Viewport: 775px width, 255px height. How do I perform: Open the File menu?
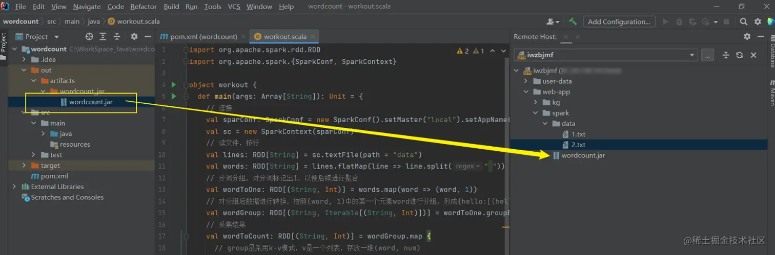pyautogui.click(x=21, y=7)
